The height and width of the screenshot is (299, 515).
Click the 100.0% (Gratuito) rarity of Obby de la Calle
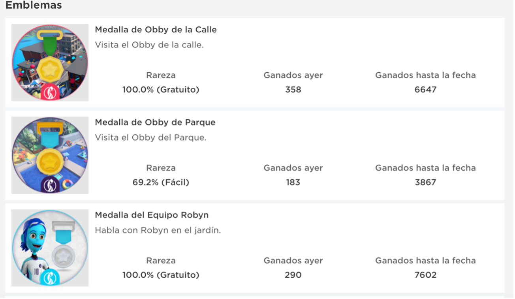click(161, 90)
